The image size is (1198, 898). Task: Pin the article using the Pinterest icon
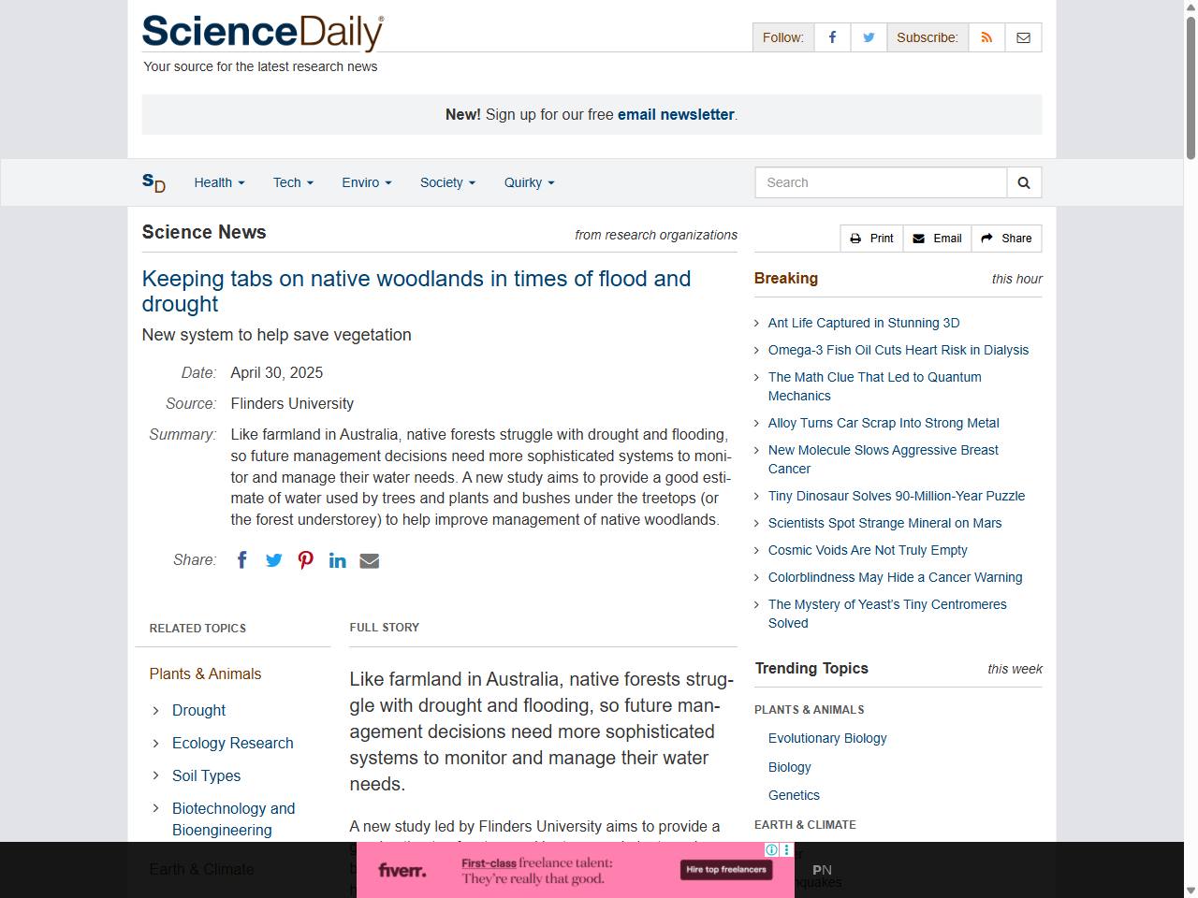pos(305,559)
